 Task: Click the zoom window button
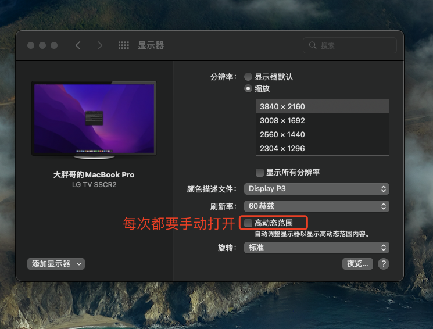tap(54, 45)
